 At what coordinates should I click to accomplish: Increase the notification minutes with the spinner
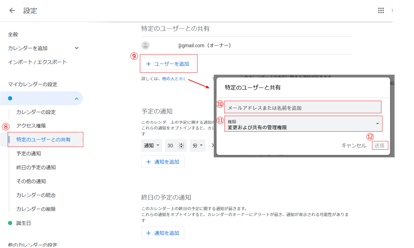tap(181, 144)
